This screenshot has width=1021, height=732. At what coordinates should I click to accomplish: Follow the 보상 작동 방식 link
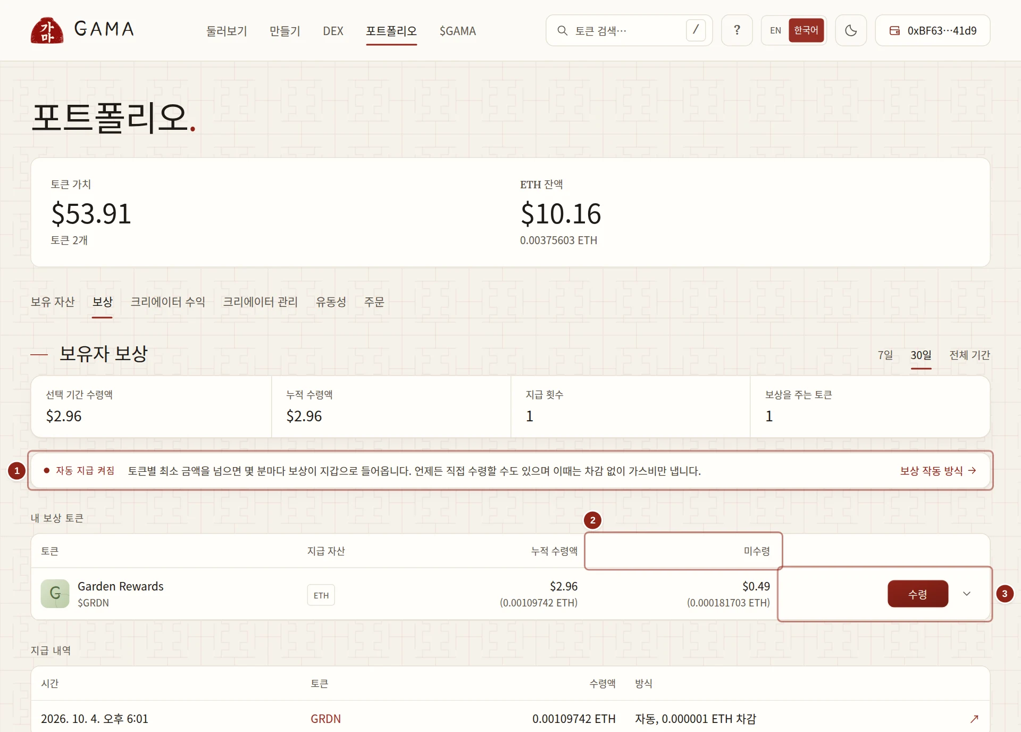[938, 471]
